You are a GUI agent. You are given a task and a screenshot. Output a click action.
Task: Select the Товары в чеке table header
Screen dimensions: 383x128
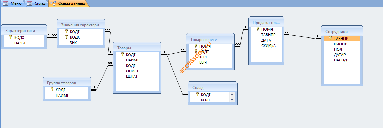[x=210, y=39]
